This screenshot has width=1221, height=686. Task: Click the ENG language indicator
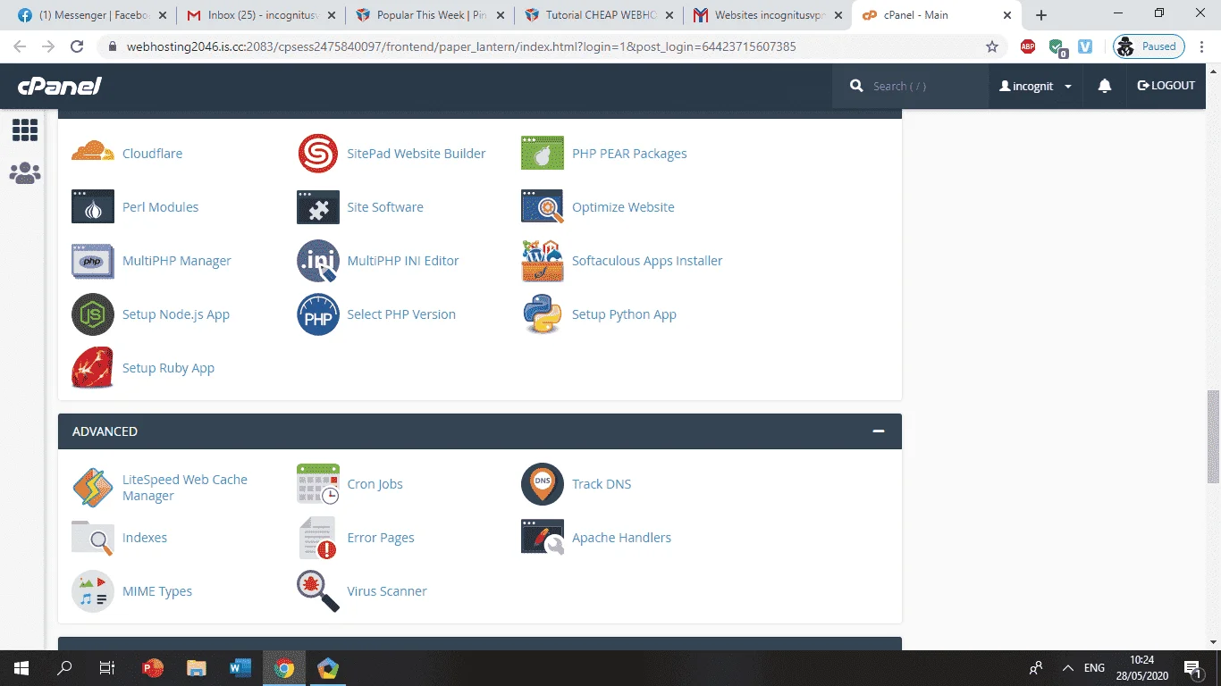1095,668
